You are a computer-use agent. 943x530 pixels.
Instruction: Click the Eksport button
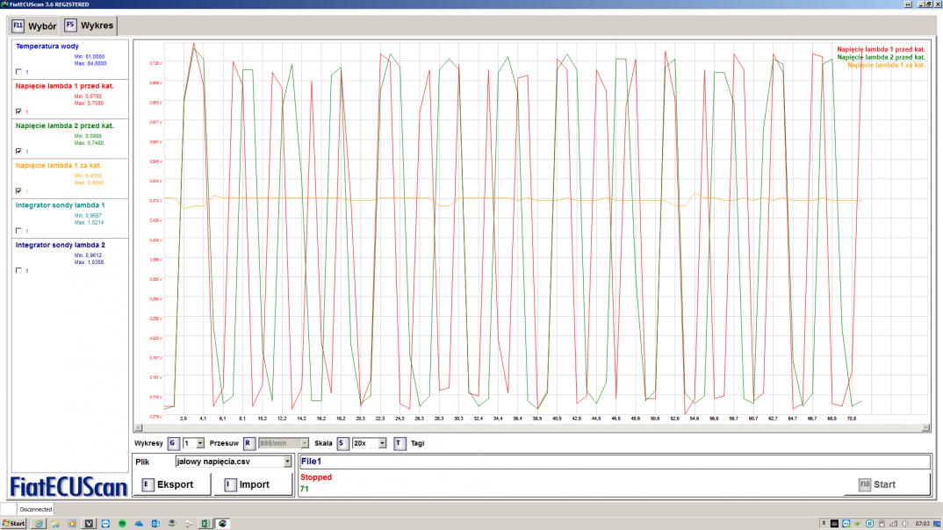171,484
